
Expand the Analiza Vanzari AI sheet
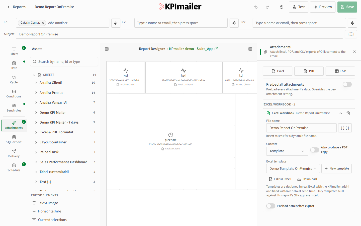[x=36, y=102]
